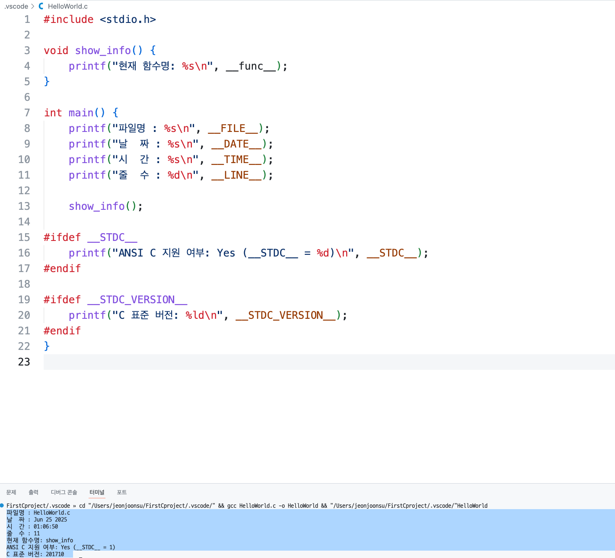
Task: Click the closing brace on line 22
Action: tap(47, 346)
